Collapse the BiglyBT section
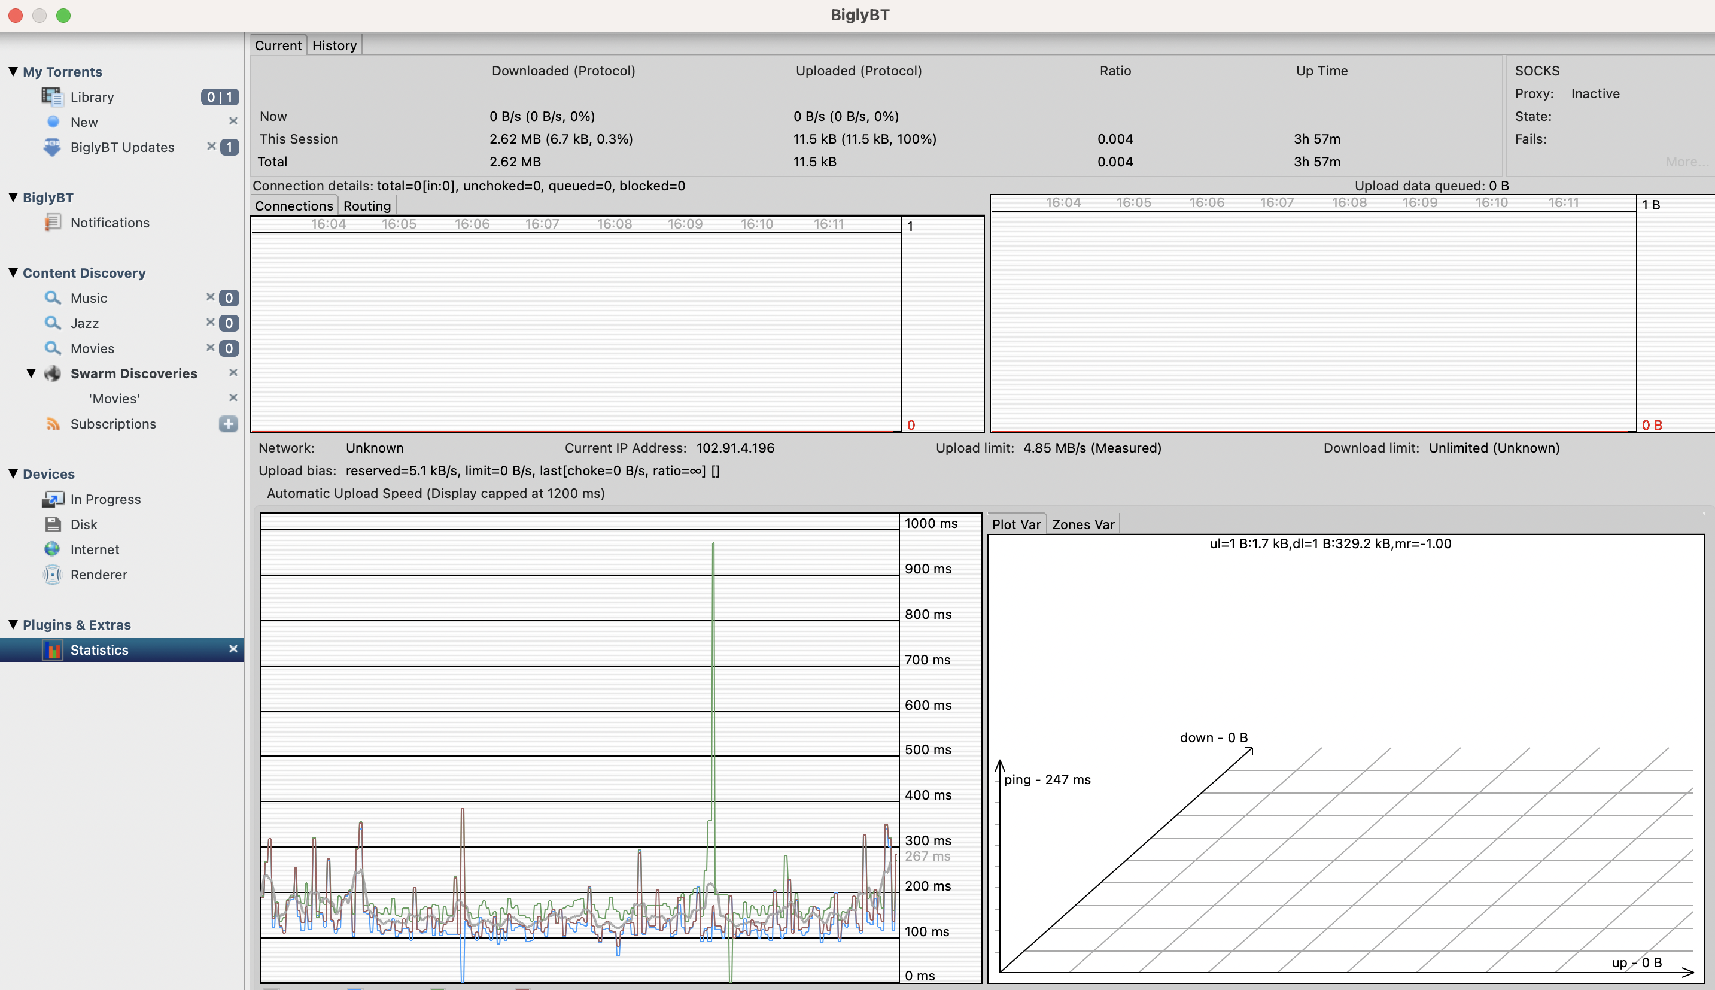 tap(13, 197)
